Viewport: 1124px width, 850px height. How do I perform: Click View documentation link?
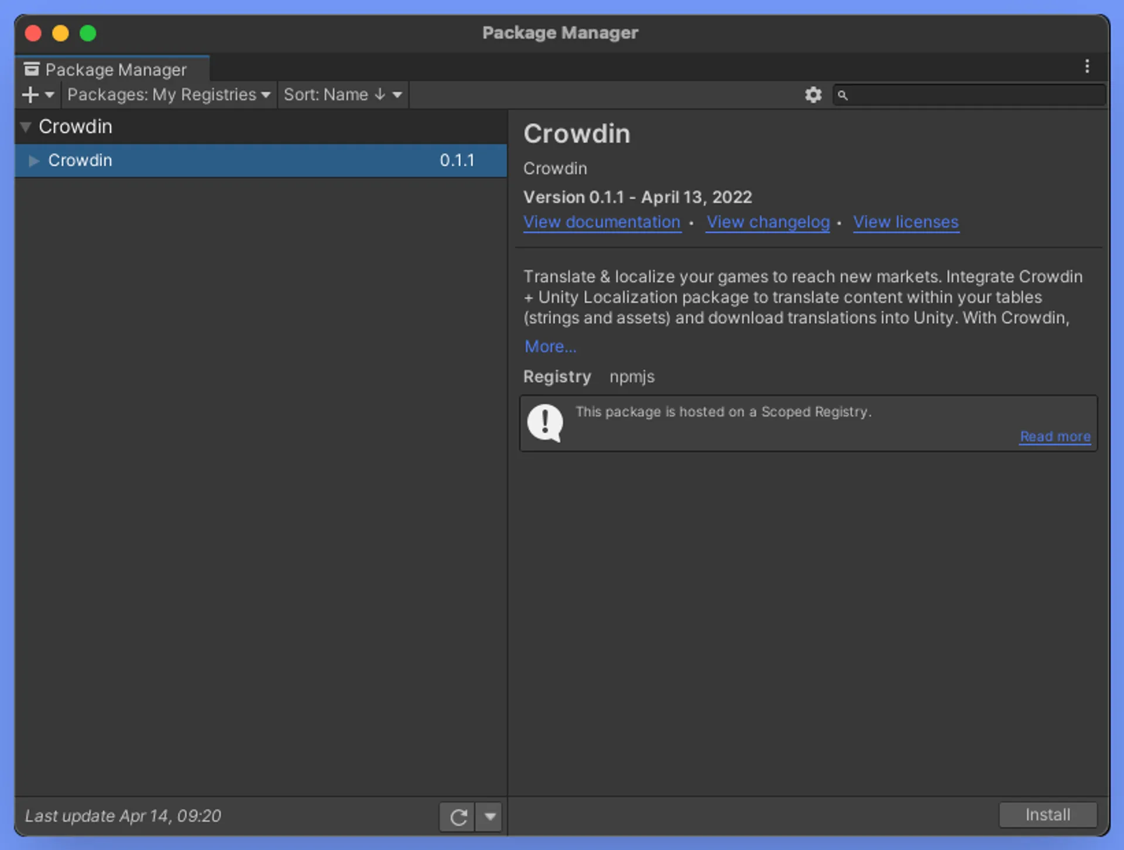[602, 221]
